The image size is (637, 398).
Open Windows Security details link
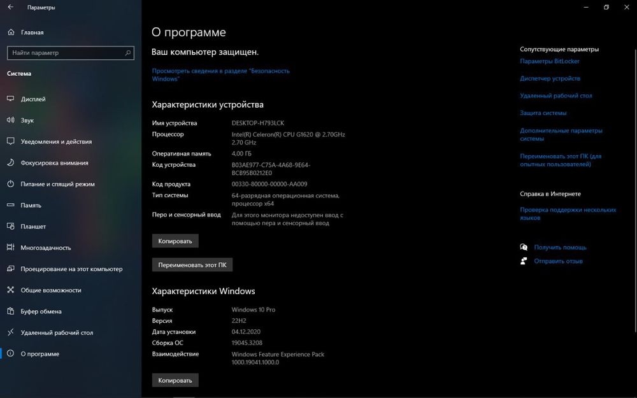[x=220, y=75]
